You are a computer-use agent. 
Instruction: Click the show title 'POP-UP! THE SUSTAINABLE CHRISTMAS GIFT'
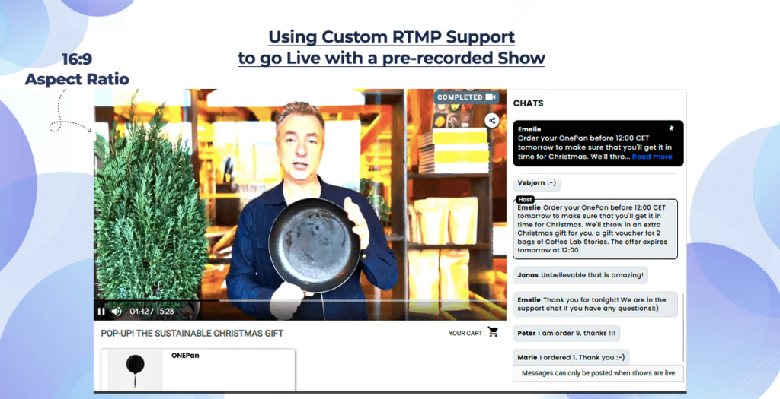coord(192,333)
